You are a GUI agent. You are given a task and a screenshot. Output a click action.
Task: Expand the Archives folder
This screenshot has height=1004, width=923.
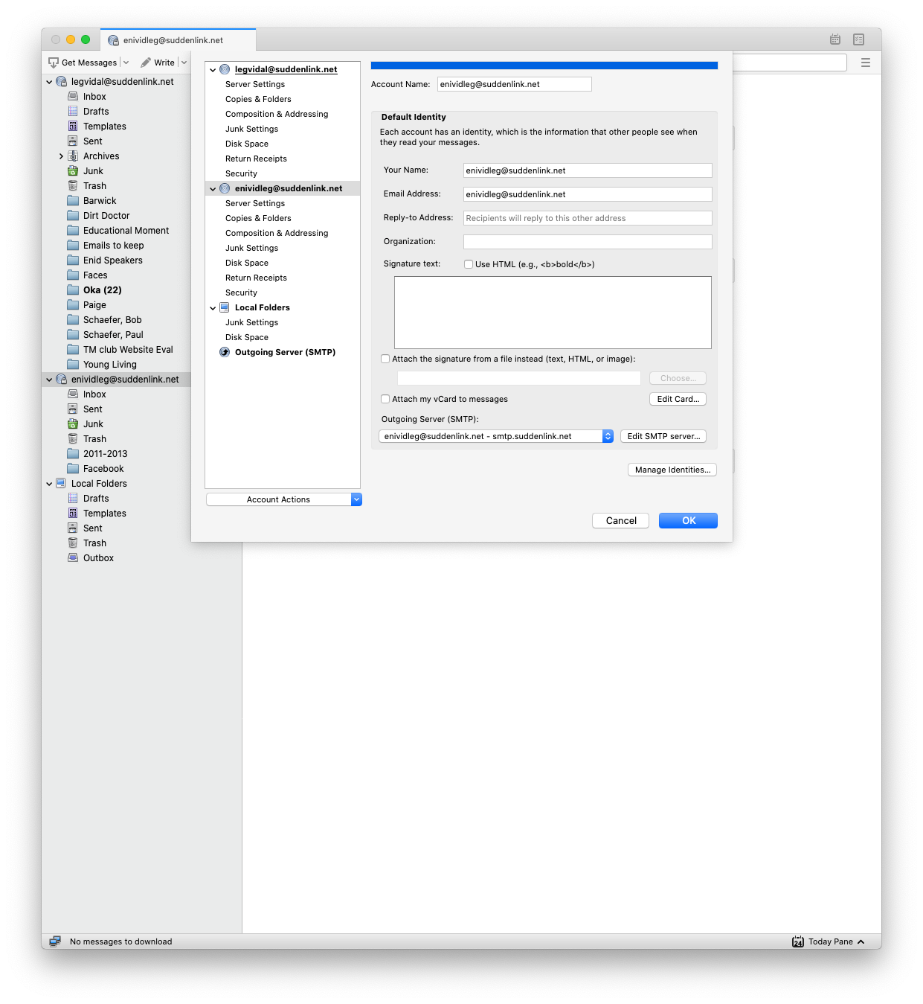(61, 156)
